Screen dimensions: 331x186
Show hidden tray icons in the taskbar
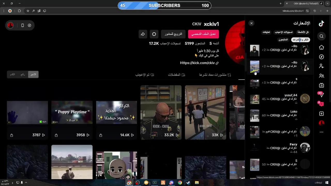point(26,183)
